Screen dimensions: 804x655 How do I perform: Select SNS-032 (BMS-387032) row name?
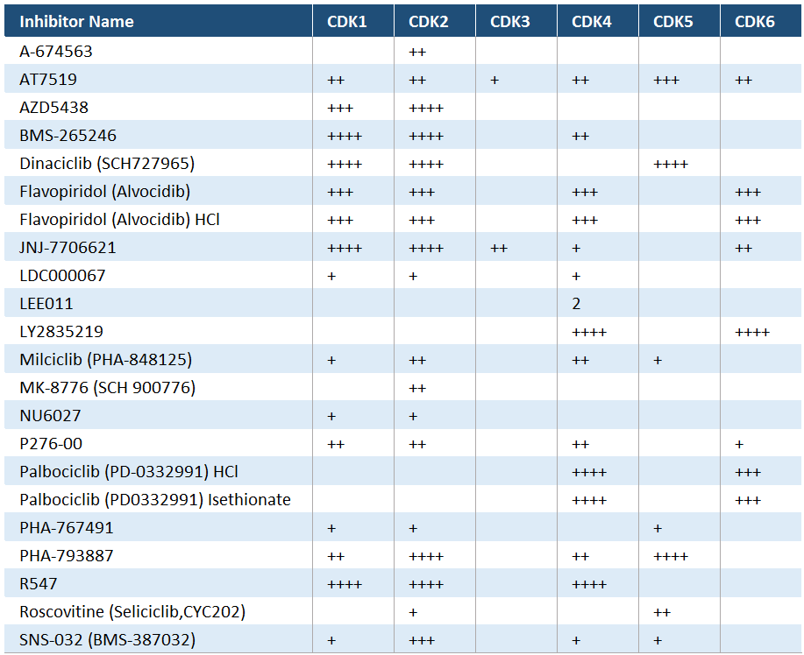[108, 639]
